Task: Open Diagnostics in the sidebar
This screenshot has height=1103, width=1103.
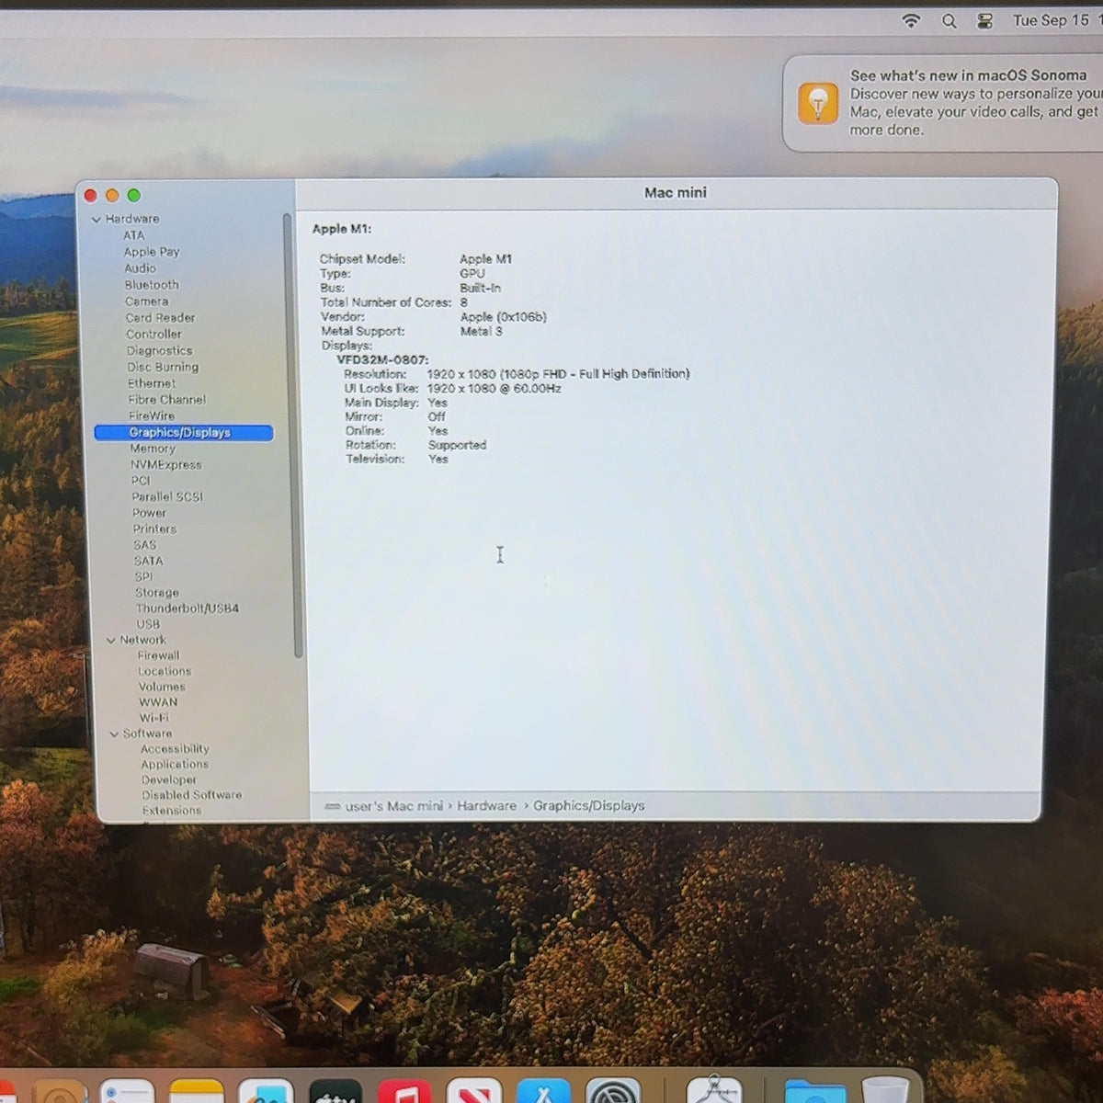Action: pyautogui.click(x=159, y=351)
